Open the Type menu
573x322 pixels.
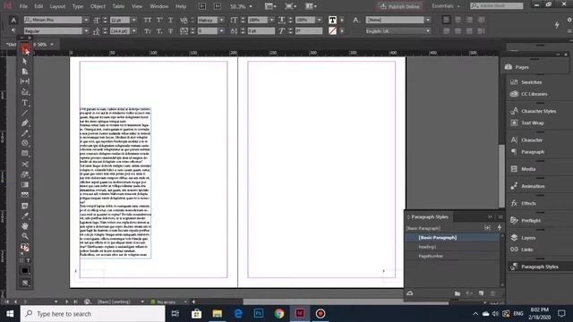tap(78, 6)
